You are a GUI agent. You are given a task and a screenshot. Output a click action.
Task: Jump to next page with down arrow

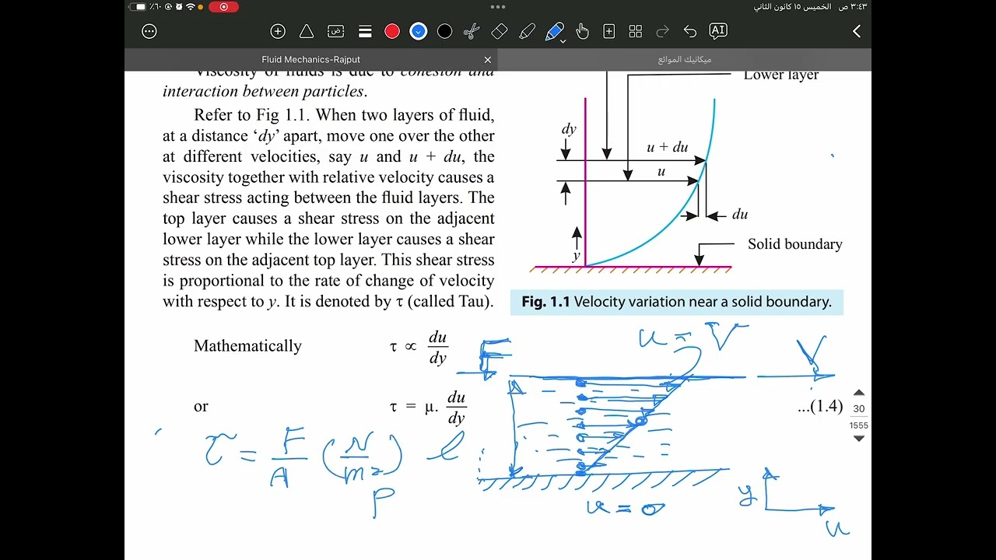pos(859,439)
